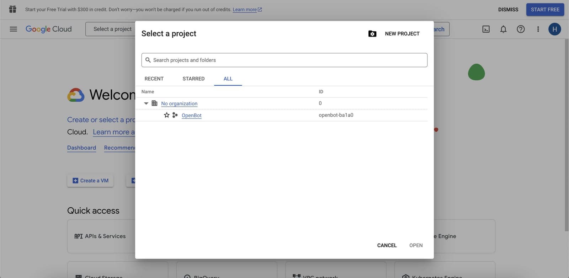Click the Name column header
This screenshot has width=569, height=278.
(148, 92)
